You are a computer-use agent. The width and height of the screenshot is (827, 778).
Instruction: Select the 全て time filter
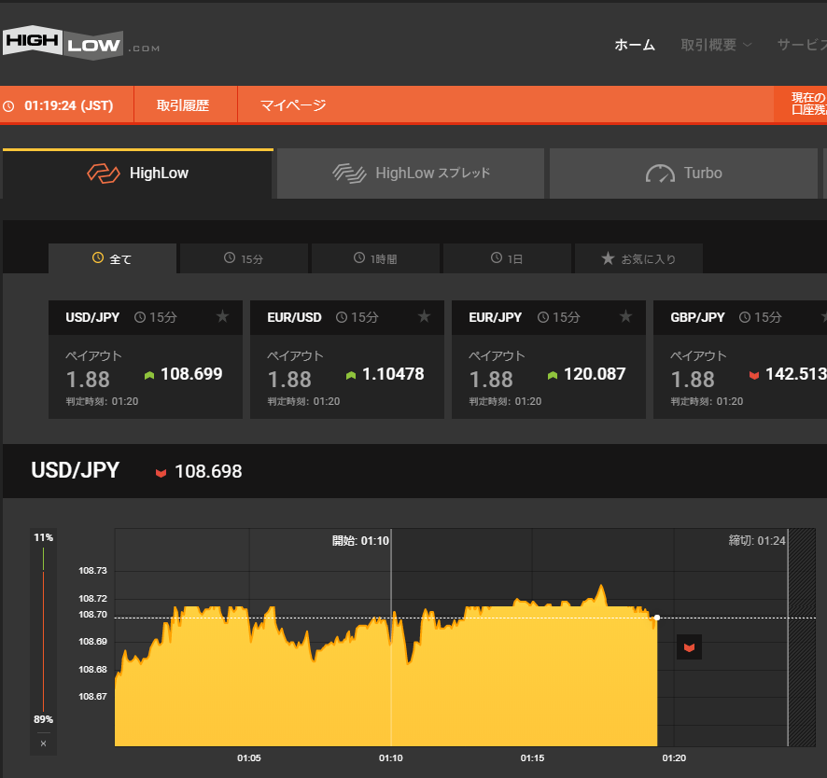[112, 258]
